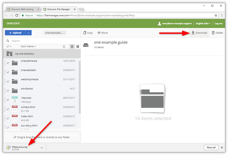Screen dimensions: 228x155
Task: Close the One.com Web hosting tab
Action: pyautogui.click(x=38, y=9)
